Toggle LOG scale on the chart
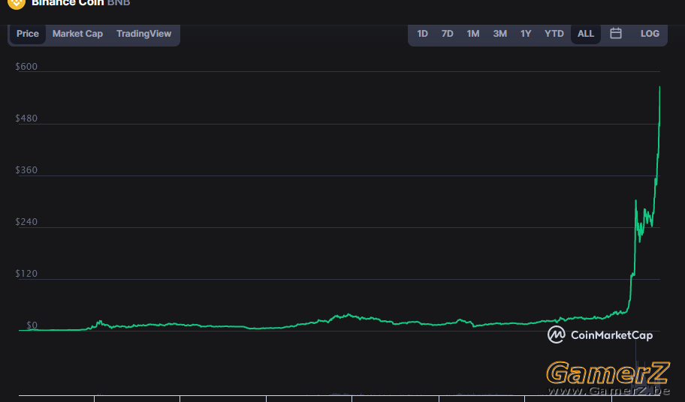Screen dimensions: 685x402 coord(650,34)
